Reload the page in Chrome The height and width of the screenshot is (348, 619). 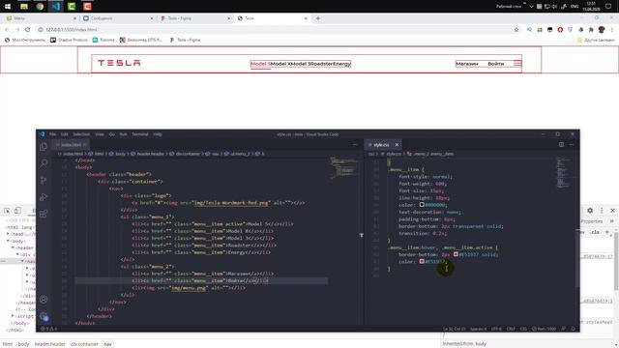(28, 30)
